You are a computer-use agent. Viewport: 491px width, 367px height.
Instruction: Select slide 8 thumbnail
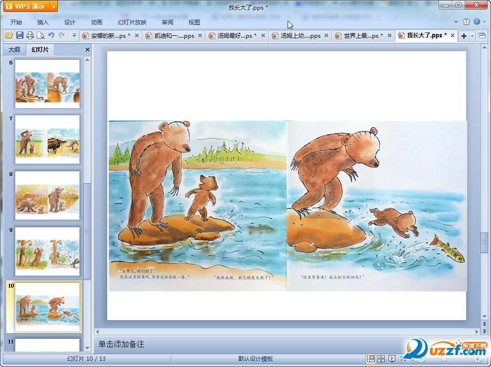point(47,195)
